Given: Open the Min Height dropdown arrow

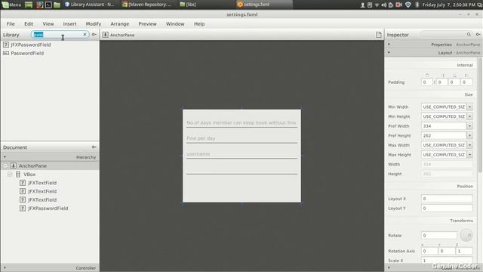Looking at the screenshot, I should pyautogui.click(x=469, y=116).
